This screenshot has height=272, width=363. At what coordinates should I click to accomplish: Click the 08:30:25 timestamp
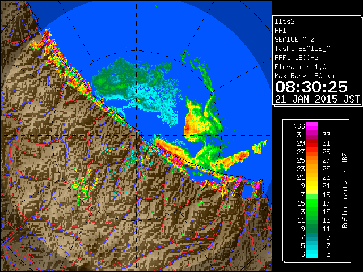click(x=311, y=87)
